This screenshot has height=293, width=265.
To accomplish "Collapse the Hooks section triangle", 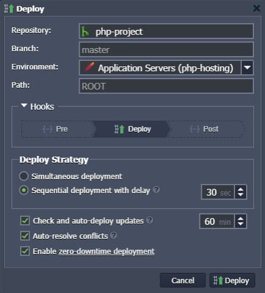I will (24, 105).
